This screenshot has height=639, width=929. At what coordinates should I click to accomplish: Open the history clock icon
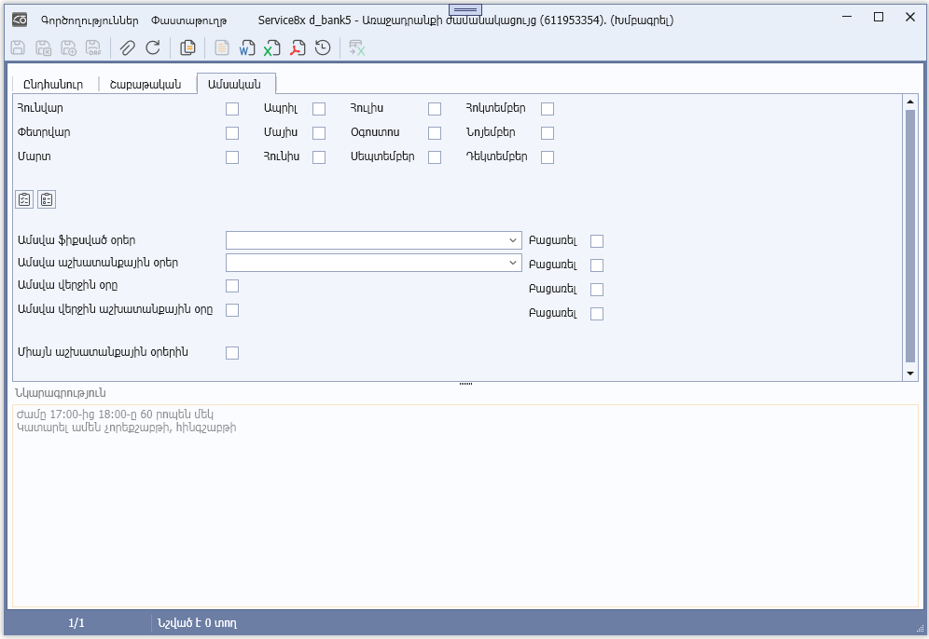pyautogui.click(x=323, y=48)
